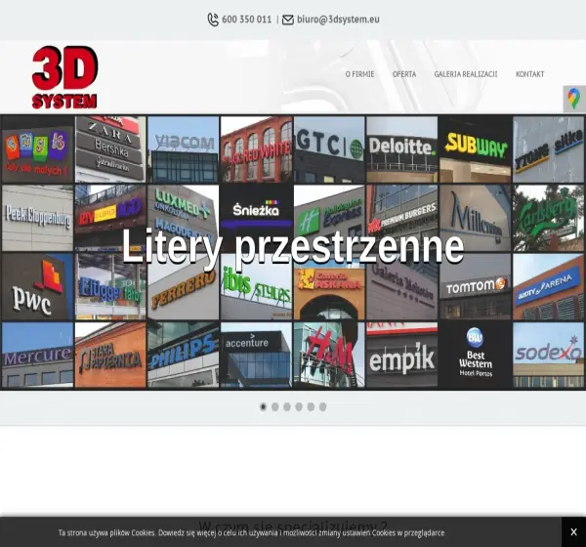Click the 3D System logo
This screenshot has height=547, width=586.
click(64, 77)
